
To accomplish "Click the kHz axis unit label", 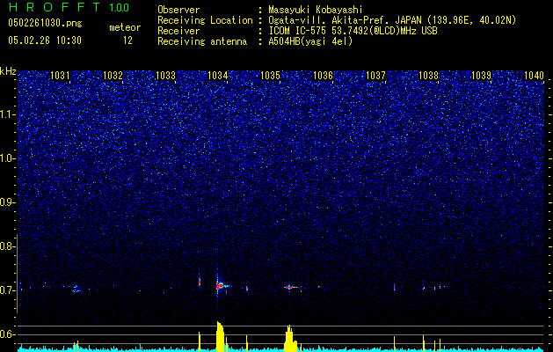I will (x=8, y=71).
